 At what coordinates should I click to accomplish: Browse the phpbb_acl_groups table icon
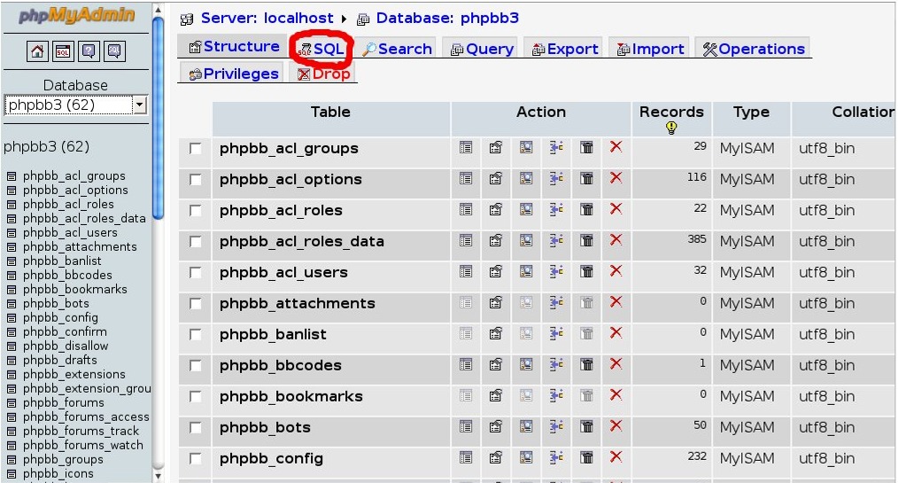[466, 148]
